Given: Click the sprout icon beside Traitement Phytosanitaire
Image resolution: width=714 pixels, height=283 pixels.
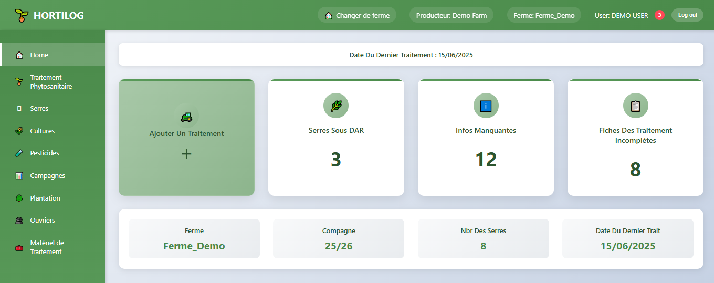Looking at the screenshot, I should point(19,82).
